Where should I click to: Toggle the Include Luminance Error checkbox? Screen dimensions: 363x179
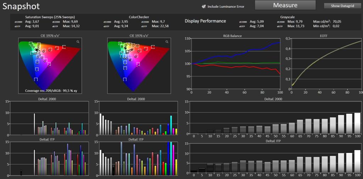203,6
